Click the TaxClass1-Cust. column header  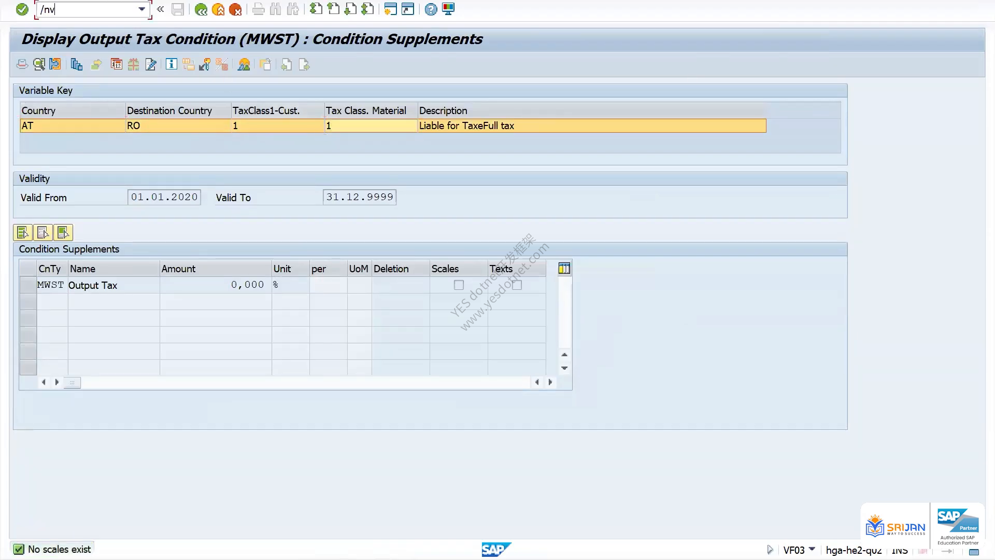277,110
